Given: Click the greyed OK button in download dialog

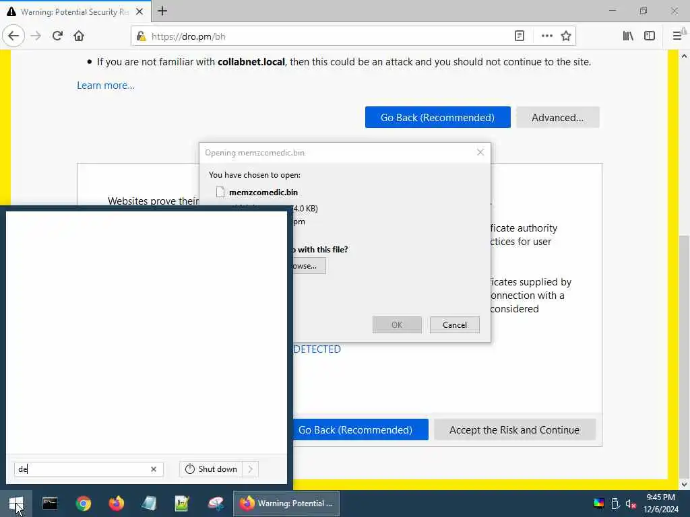Looking at the screenshot, I should tap(397, 325).
